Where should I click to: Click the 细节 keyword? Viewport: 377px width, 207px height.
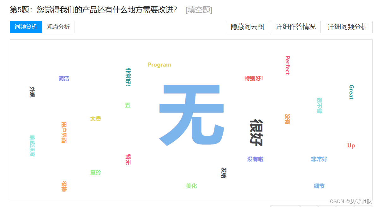(320, 186)
